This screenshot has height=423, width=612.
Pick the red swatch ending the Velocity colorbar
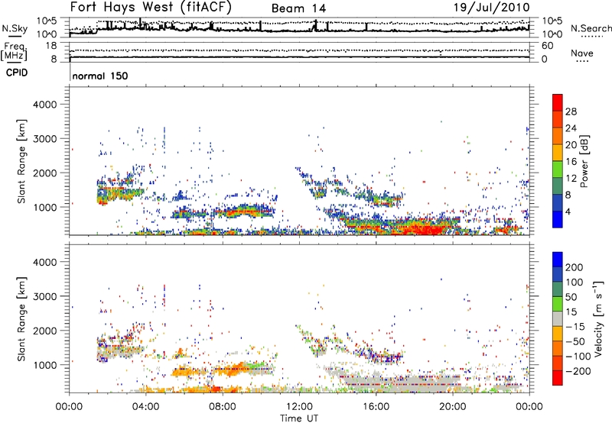[558, 378]
